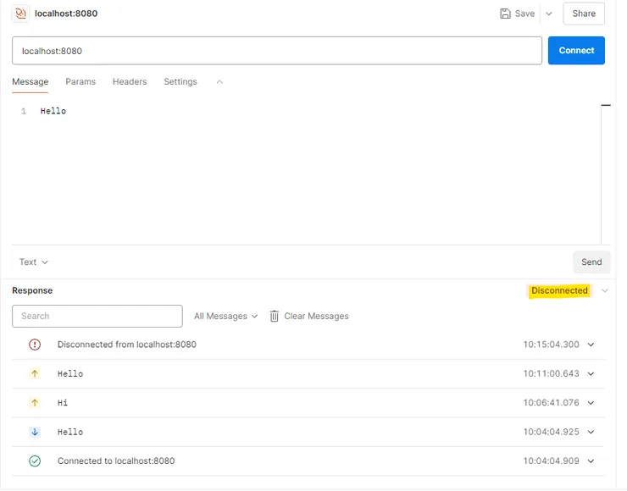Click the Share button
The height and width of the screenshot is (491, 627).
(584, 14)
